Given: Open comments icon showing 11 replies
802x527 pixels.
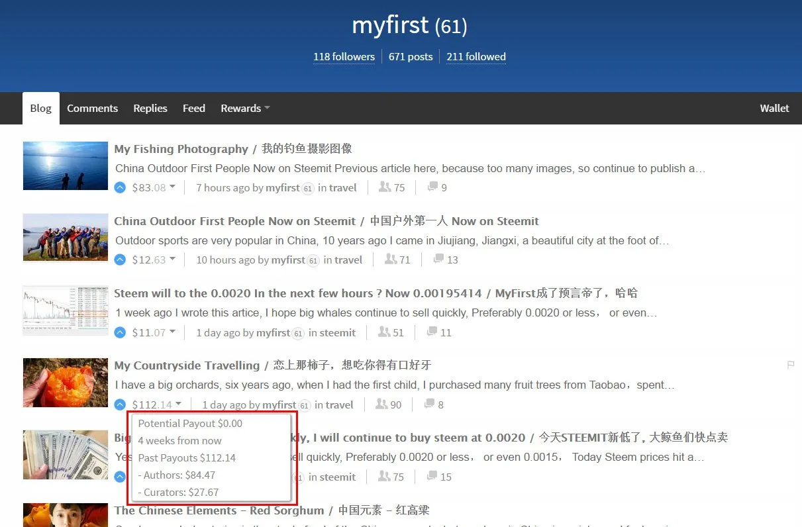Looking at the screenshot, I should 432,332.
